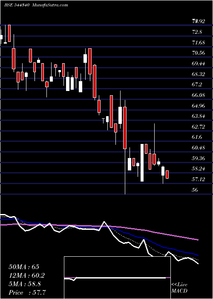Select the 71.68 price axis label

pyautogui.click(x=199, y=42)
